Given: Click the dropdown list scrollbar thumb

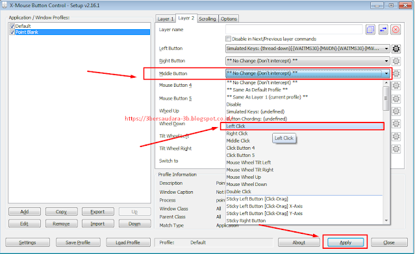Looking at the screenshot, I should point(386,98).
